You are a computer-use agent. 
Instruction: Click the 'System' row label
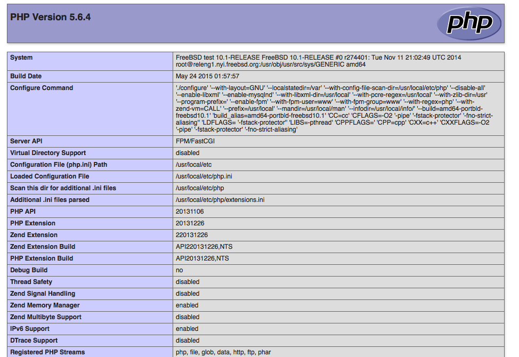[21, 58]
